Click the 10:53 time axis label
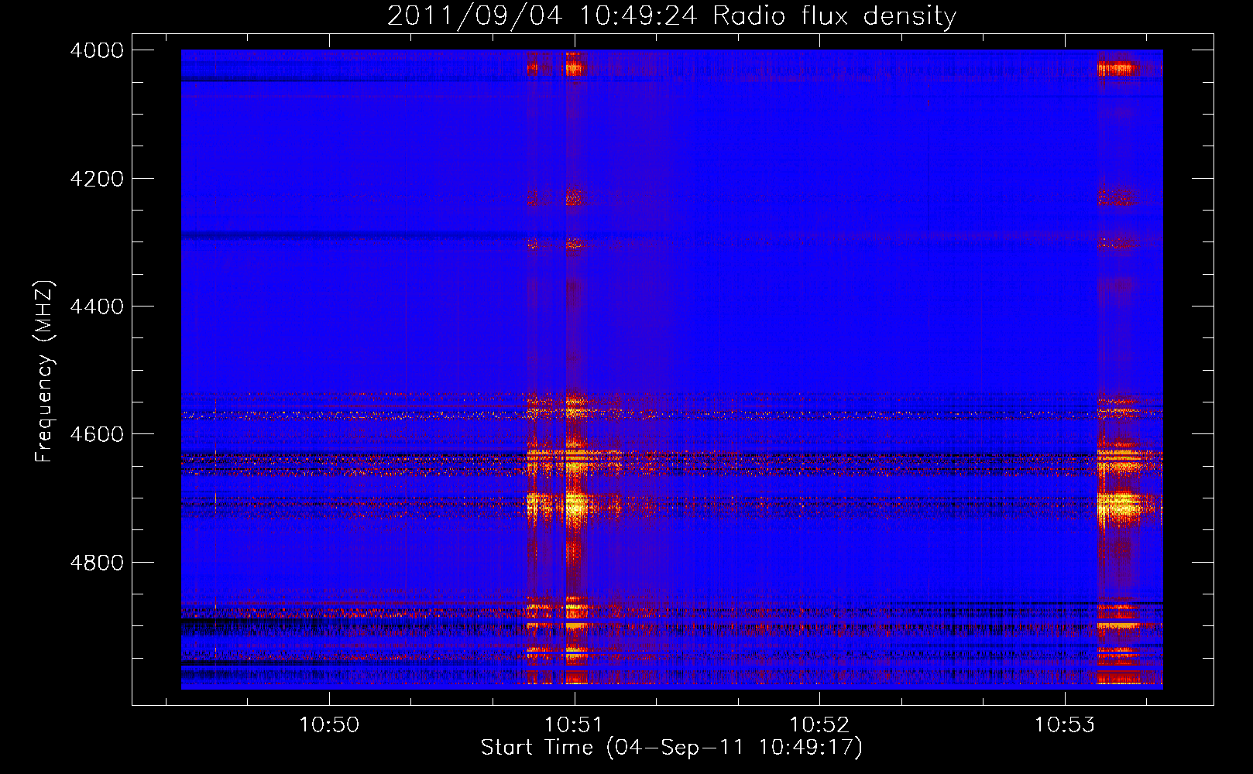The image size is (1253, 774). pos(1065,725)
